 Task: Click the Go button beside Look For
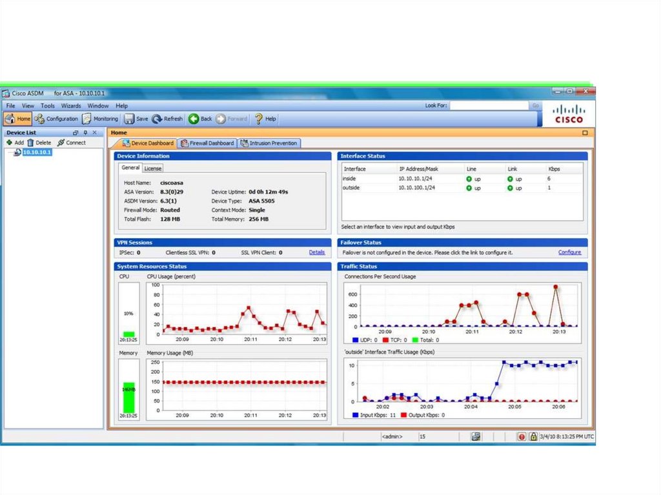(x=535, y=105)
